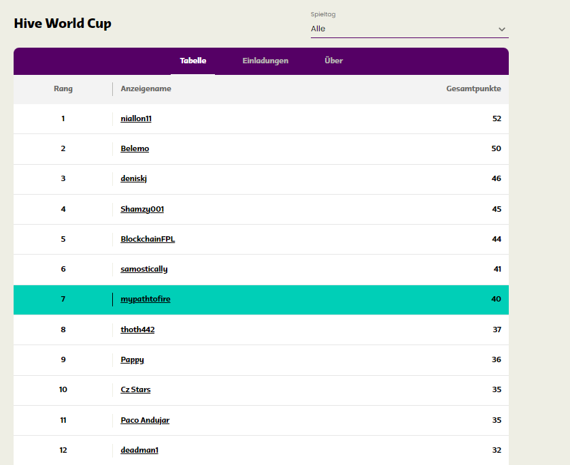Open the deadman1 link
Screen dimensions: 570x465
click(x=139, y=450)
